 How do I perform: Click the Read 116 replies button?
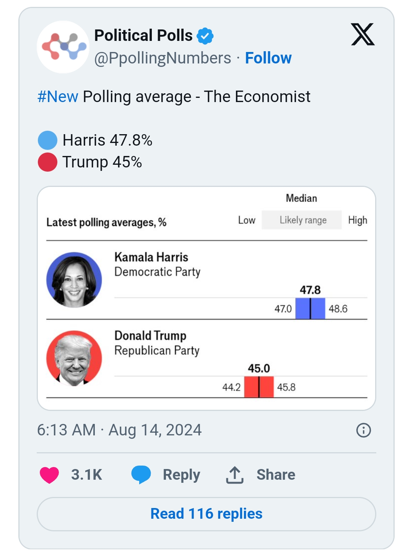click(206, 514)
